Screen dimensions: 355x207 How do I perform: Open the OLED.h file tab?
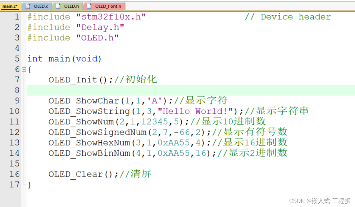click(67, 6)
